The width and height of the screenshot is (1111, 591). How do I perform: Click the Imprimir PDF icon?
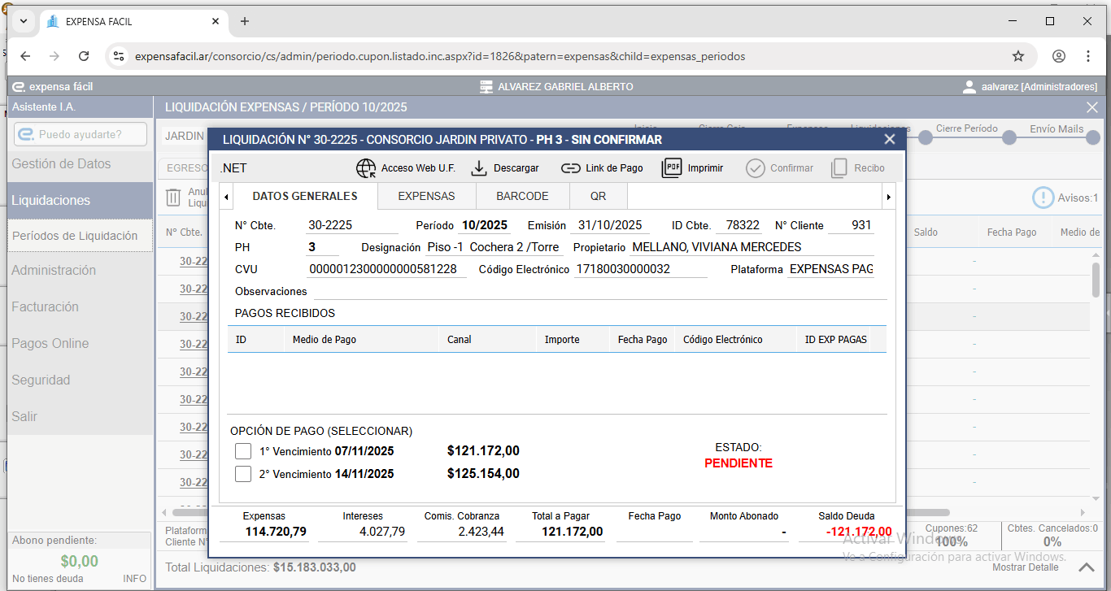[x=672, y=168]
